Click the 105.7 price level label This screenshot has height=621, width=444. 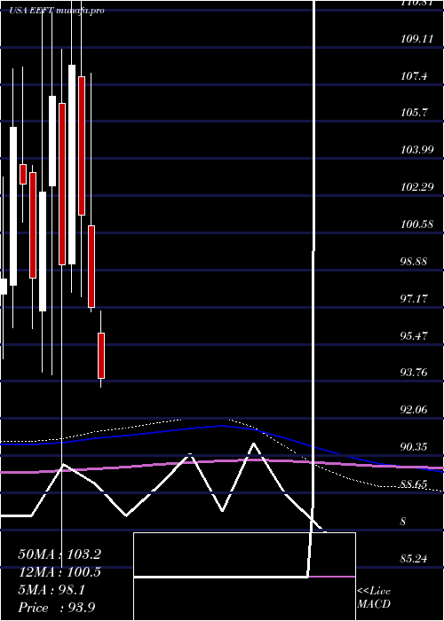pyautogui.click(x=415, y=113)
